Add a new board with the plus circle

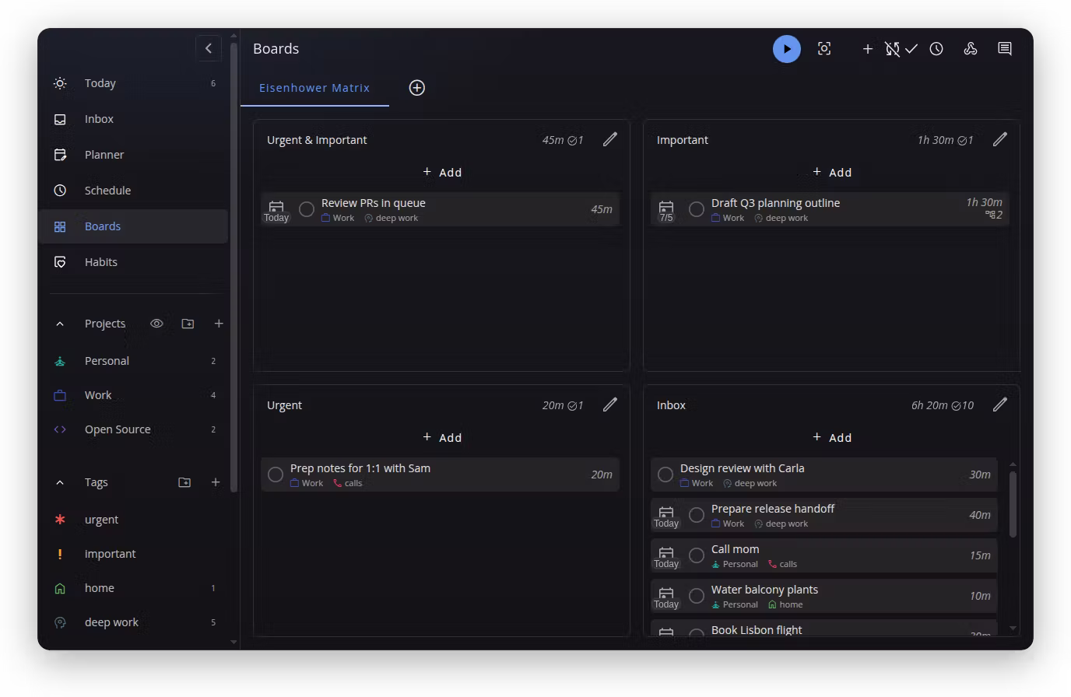click(x=417, y=88)
